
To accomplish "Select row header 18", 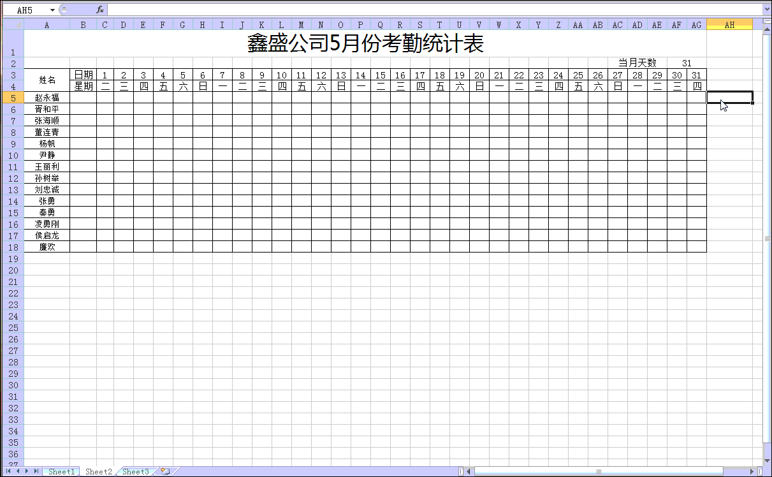I will click(x=12, y=247).
